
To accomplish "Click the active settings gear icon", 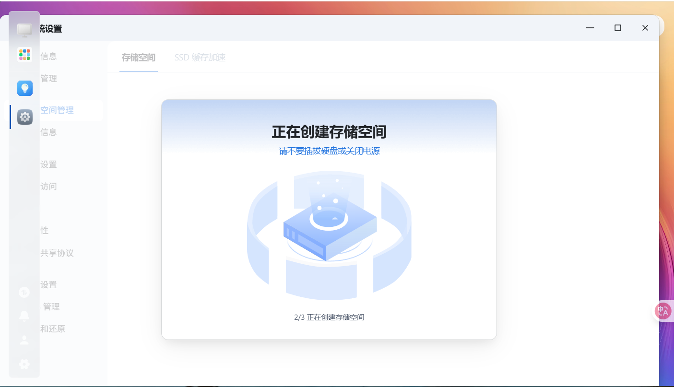I will click(x=24, y=117).
